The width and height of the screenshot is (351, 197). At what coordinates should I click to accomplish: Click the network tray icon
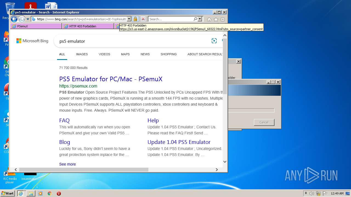(x=318, y=193)
